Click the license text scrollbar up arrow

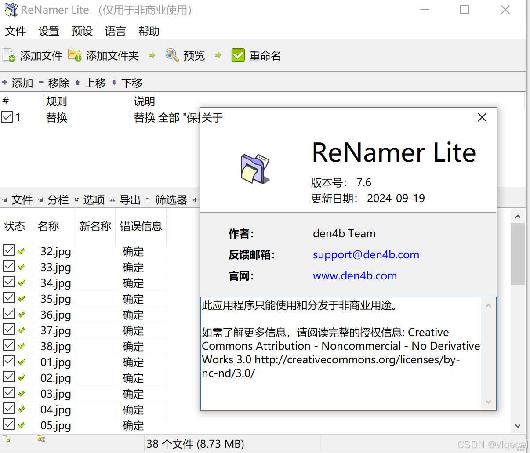point(488,306)
